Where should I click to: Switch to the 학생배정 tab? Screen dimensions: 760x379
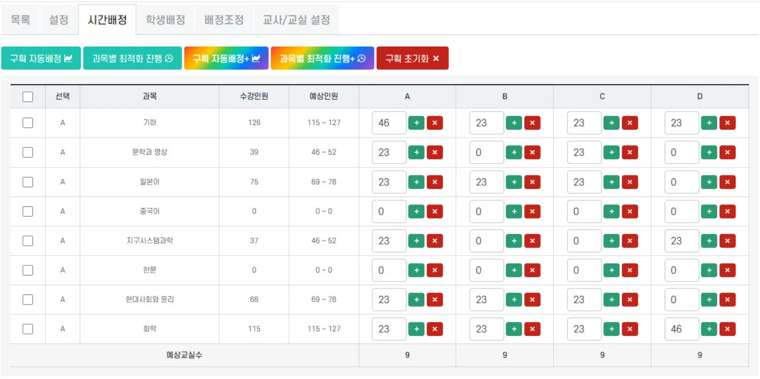tap(165, 20)
